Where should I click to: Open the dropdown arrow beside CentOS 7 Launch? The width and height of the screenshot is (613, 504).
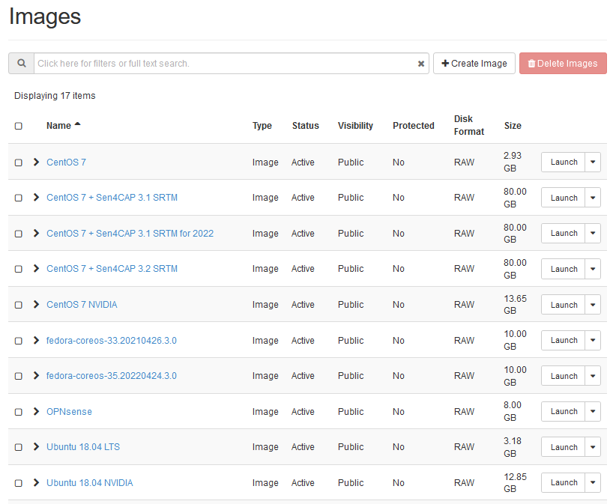click(x=593, y=162)
